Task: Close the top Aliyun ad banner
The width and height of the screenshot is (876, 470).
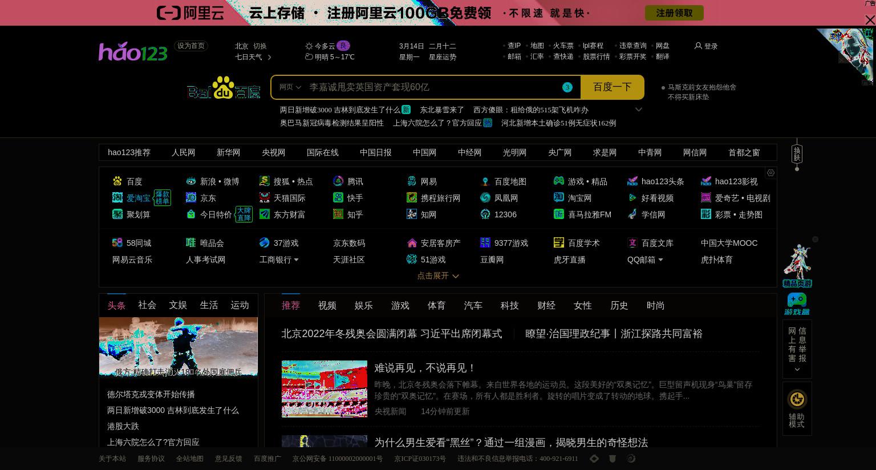Action: coord(870,20)
